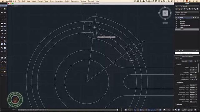
Task: Switch to Essentials tab in Properties Inspector
Action: (x=184, y=61)
